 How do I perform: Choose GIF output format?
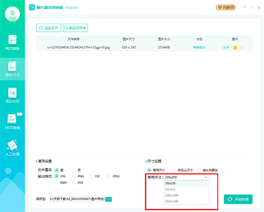pyautogui.click(x=92, y=176)
